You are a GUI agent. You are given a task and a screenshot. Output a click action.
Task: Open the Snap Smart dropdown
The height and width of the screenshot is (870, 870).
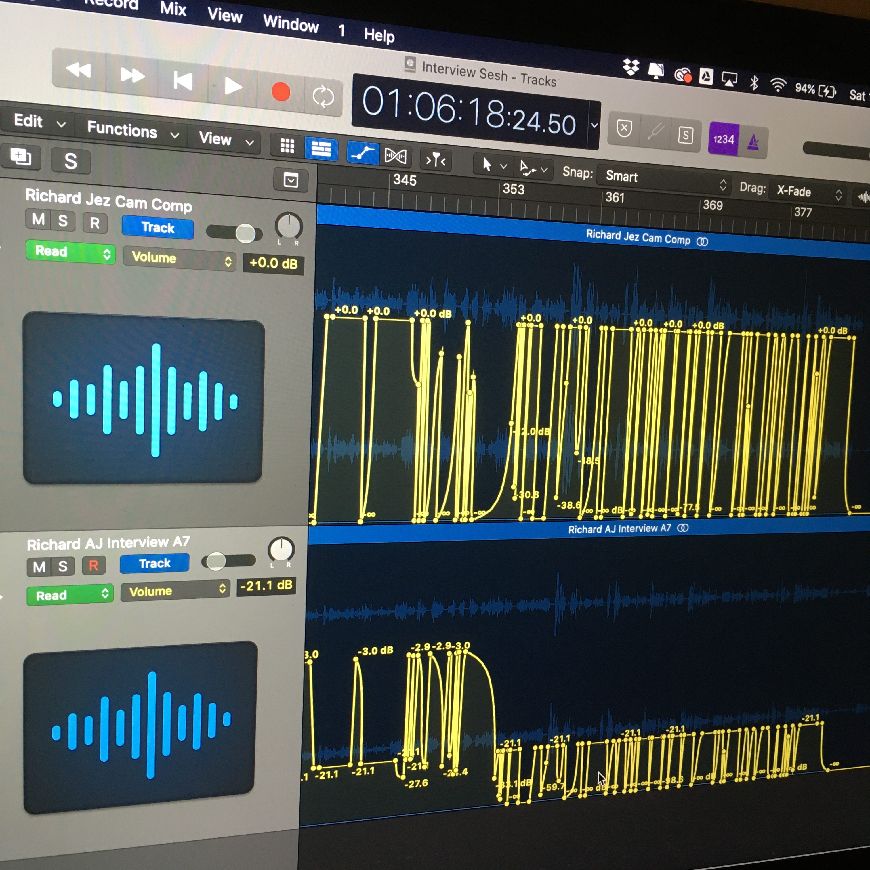point(665,179)
